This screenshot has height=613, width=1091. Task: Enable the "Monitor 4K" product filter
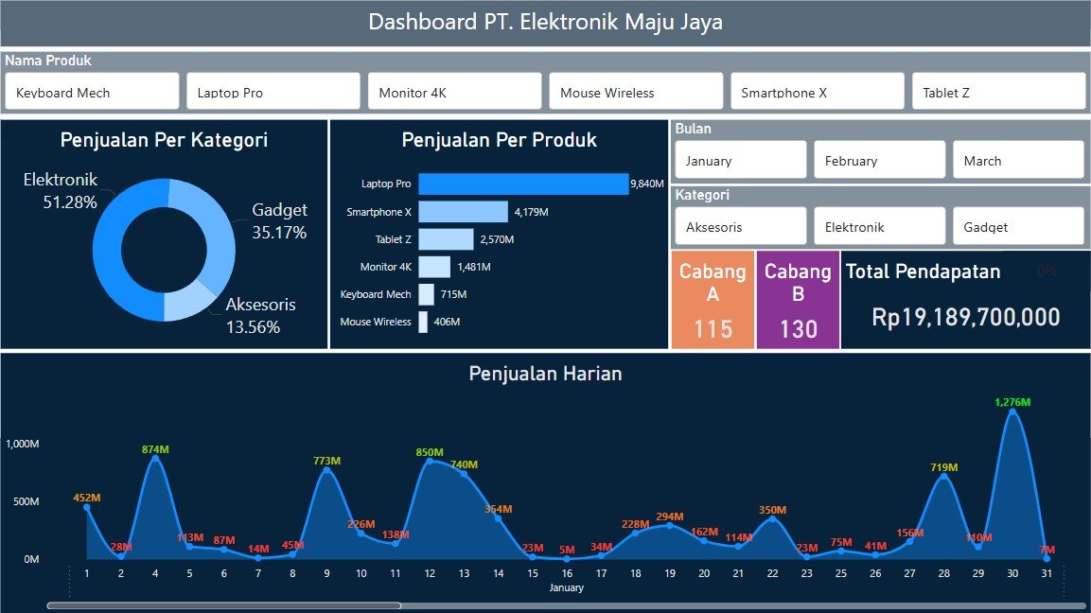(454, 90)
